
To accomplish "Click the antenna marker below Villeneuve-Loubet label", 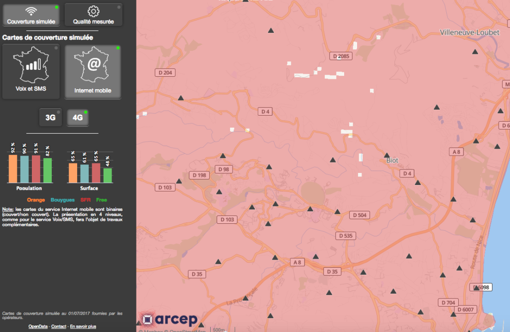I will [475, 51].
